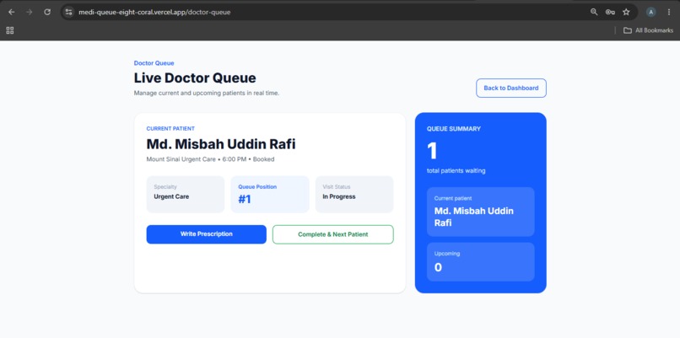Click the QUEUE SUMMARY label
The height and width of the screenshot is (338, 680).
(454, 129)
